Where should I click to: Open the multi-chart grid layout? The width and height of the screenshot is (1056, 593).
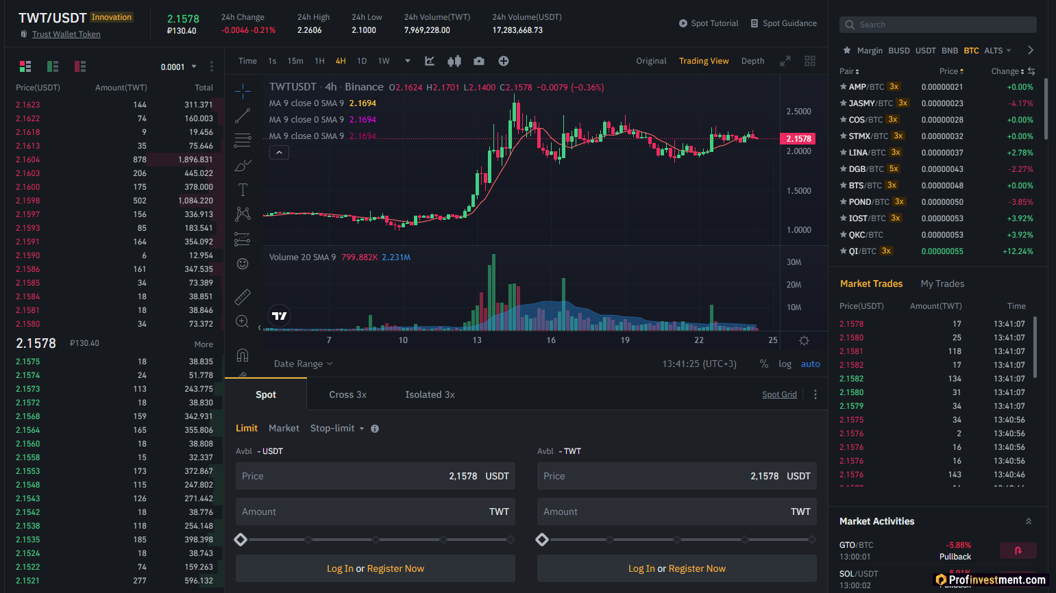pyautogui.click(x=810, y=61)
